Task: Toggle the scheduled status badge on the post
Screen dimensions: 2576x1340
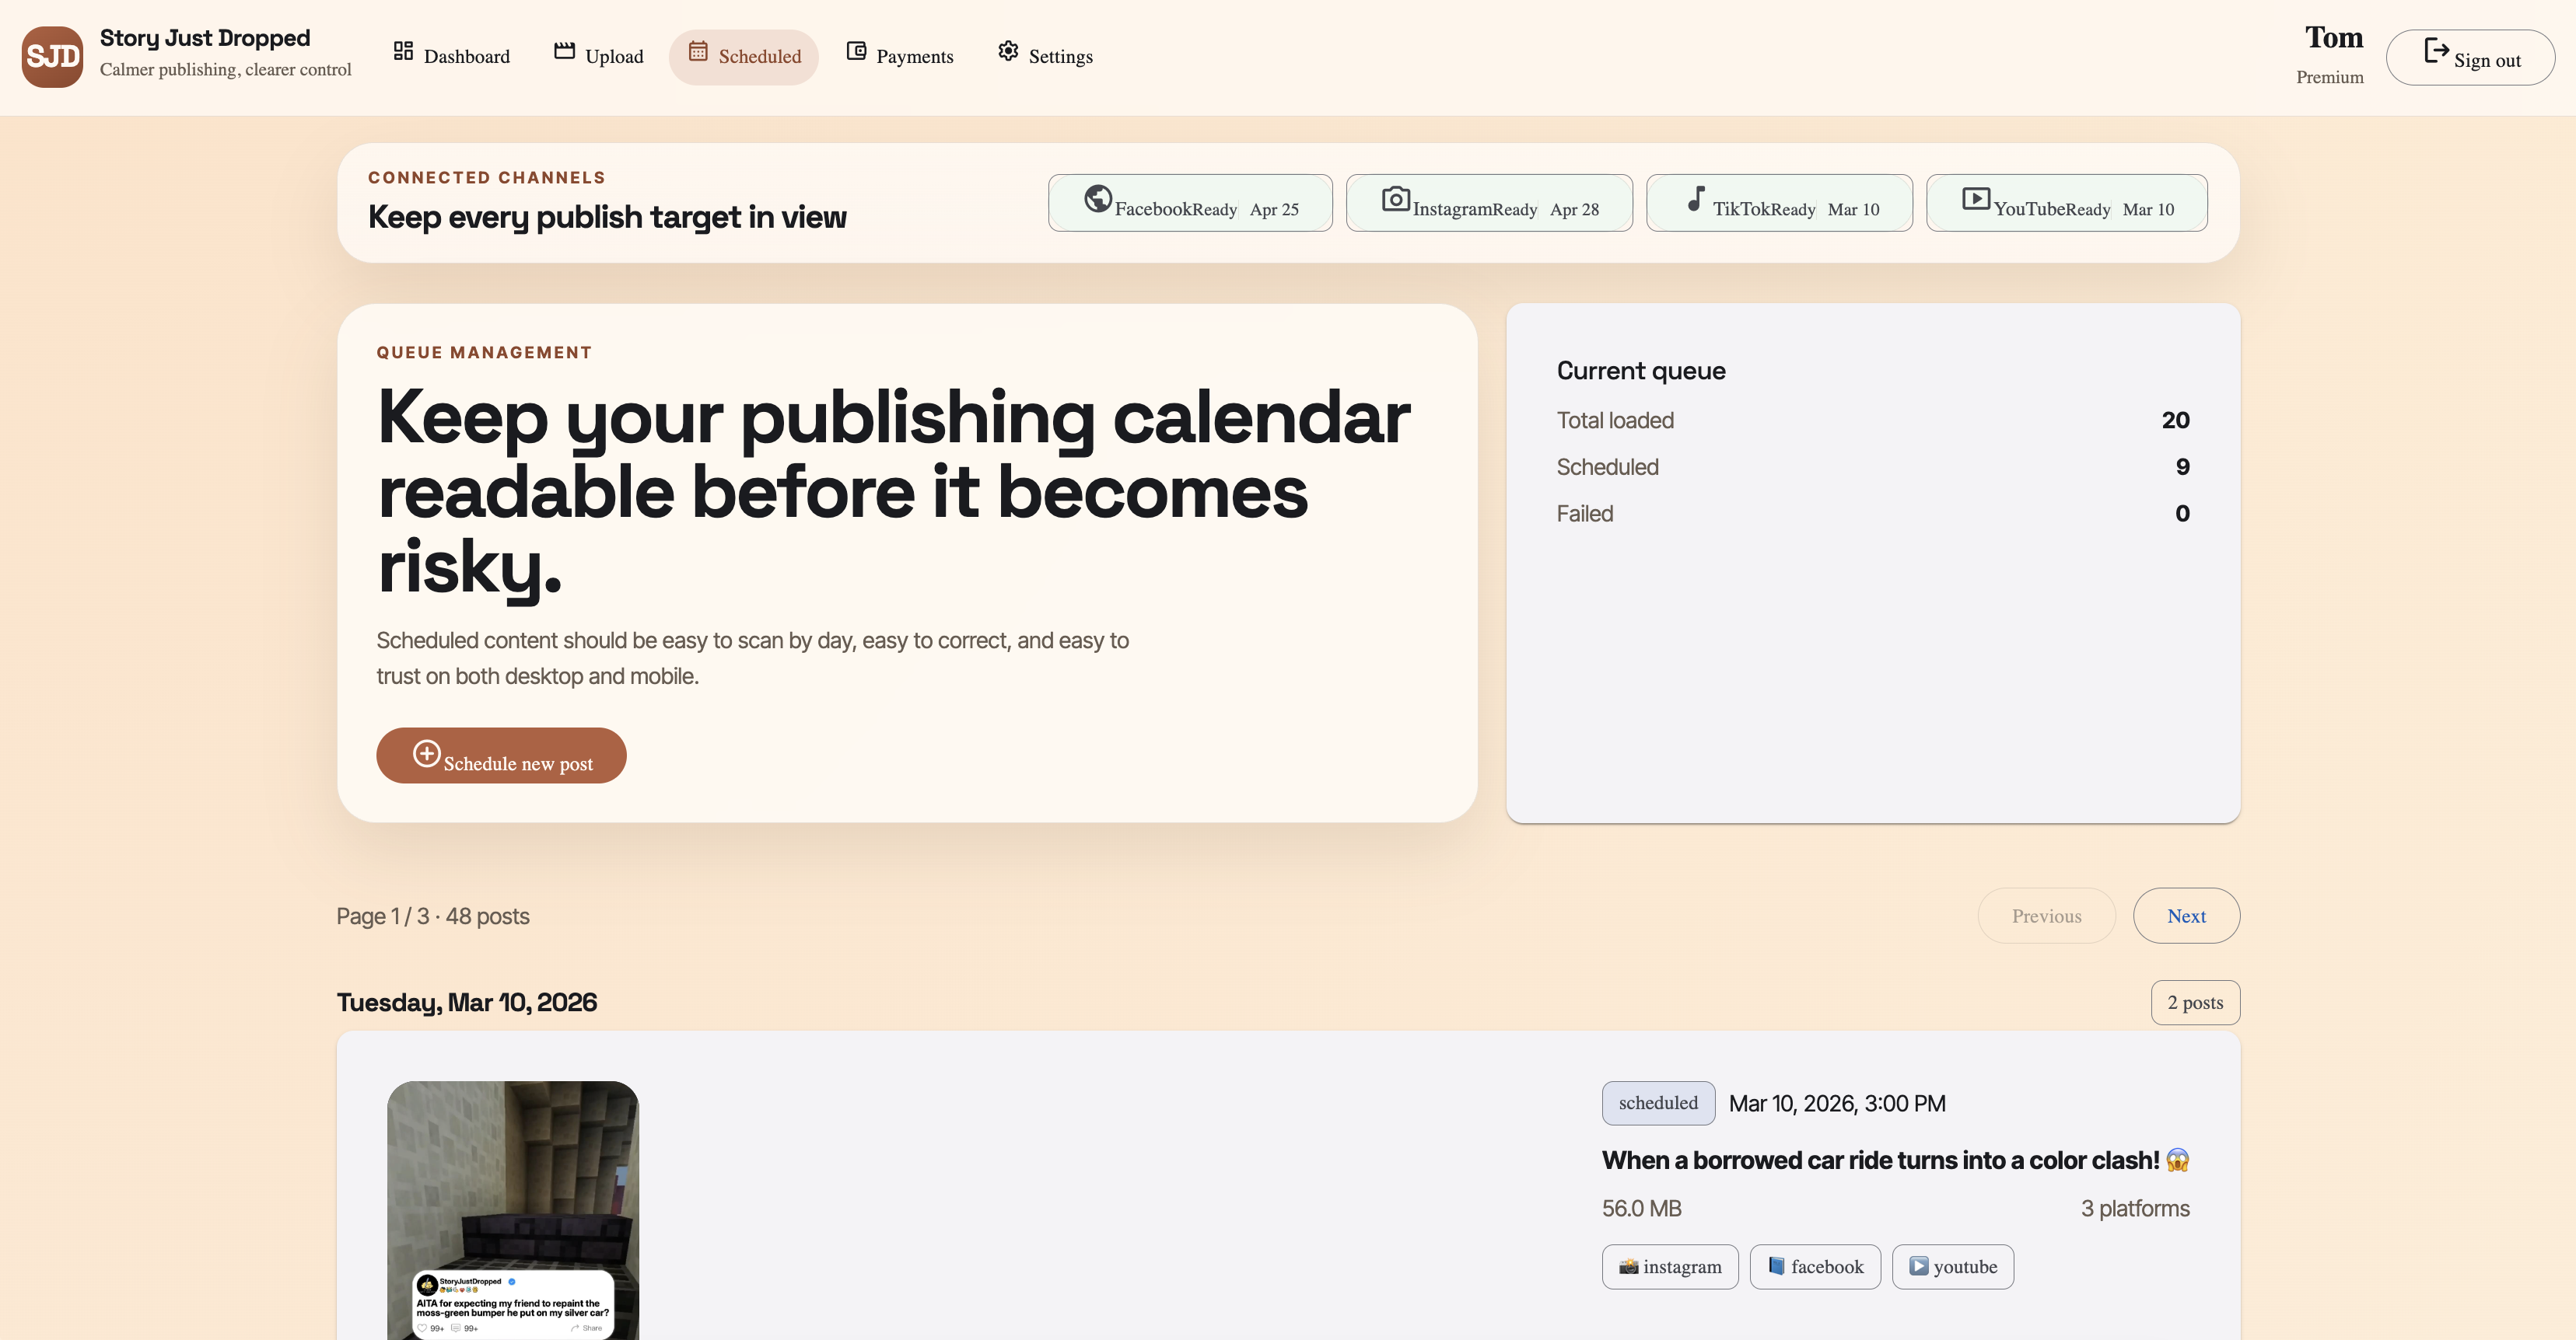Action: [1658, 1103]
